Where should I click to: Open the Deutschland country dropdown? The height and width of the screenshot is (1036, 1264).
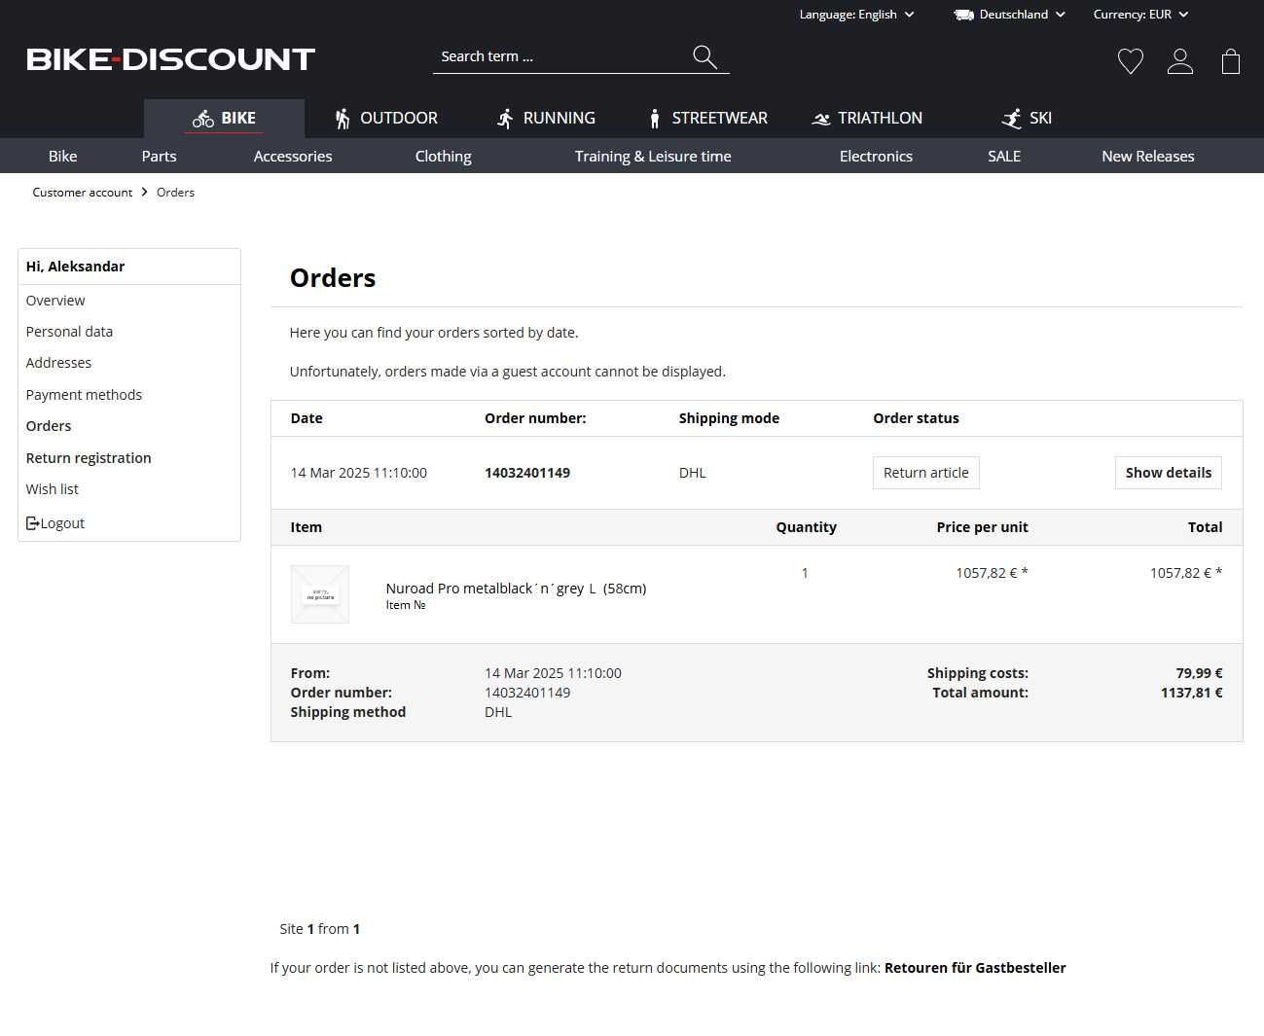1010,15
